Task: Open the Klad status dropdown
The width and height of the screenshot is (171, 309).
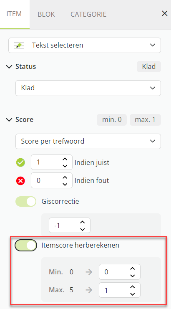Action: (88, 88)
